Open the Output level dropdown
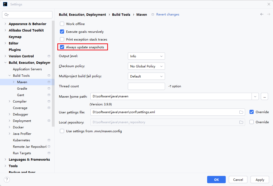 pyautogui.click(x=146, y=56)
